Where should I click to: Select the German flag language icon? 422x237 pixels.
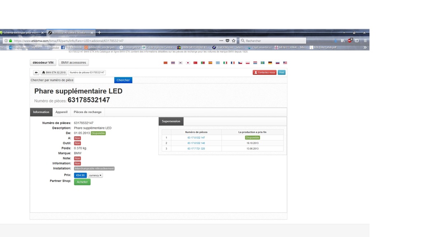coord(270,63)
